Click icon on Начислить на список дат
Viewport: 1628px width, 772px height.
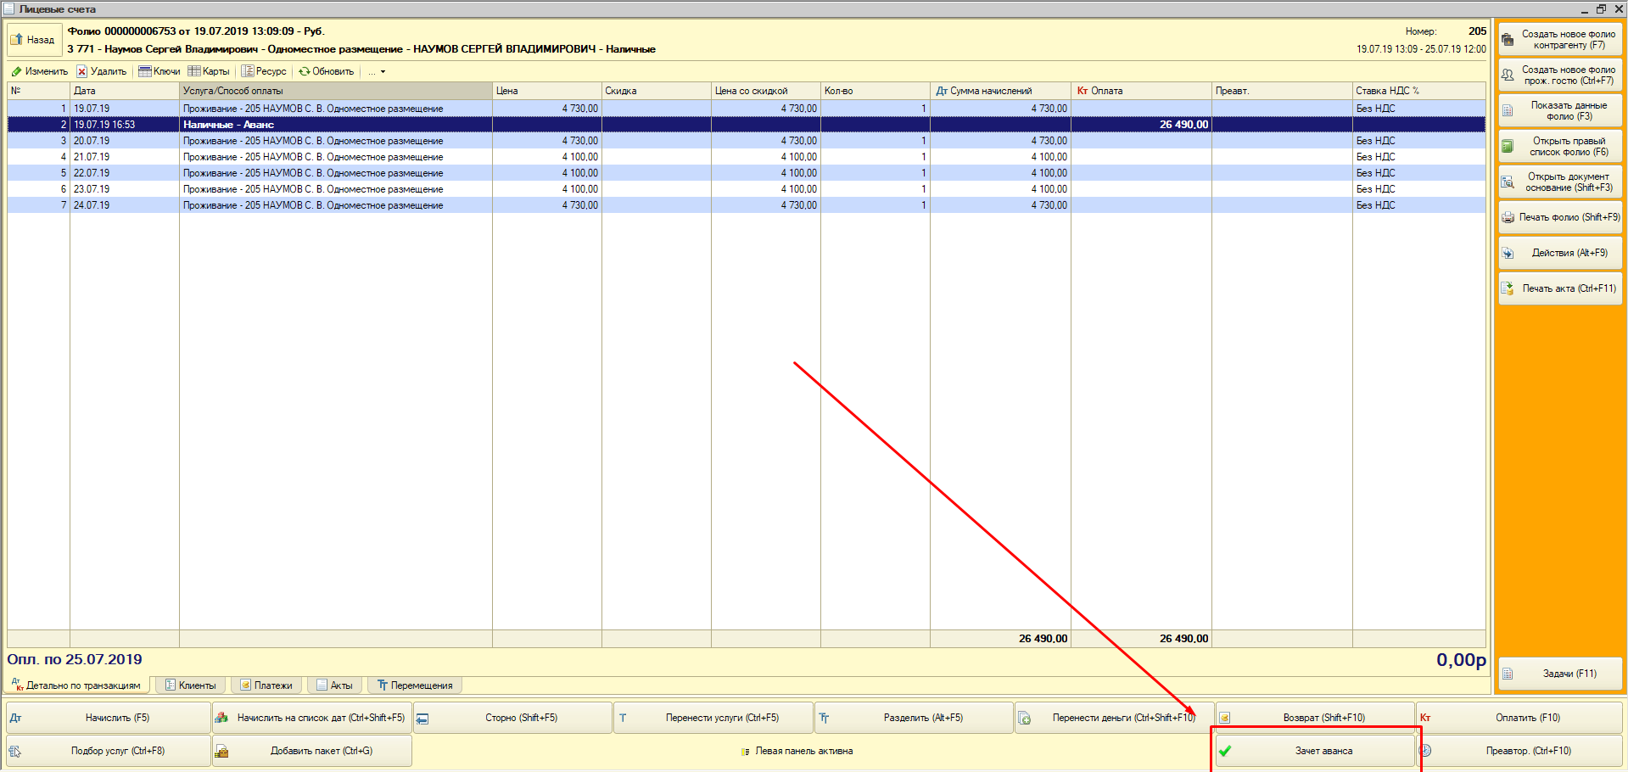tap(221, 718)
